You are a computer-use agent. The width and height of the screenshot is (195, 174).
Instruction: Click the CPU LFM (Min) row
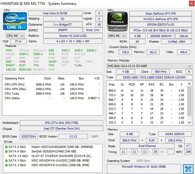click(52, 84)
